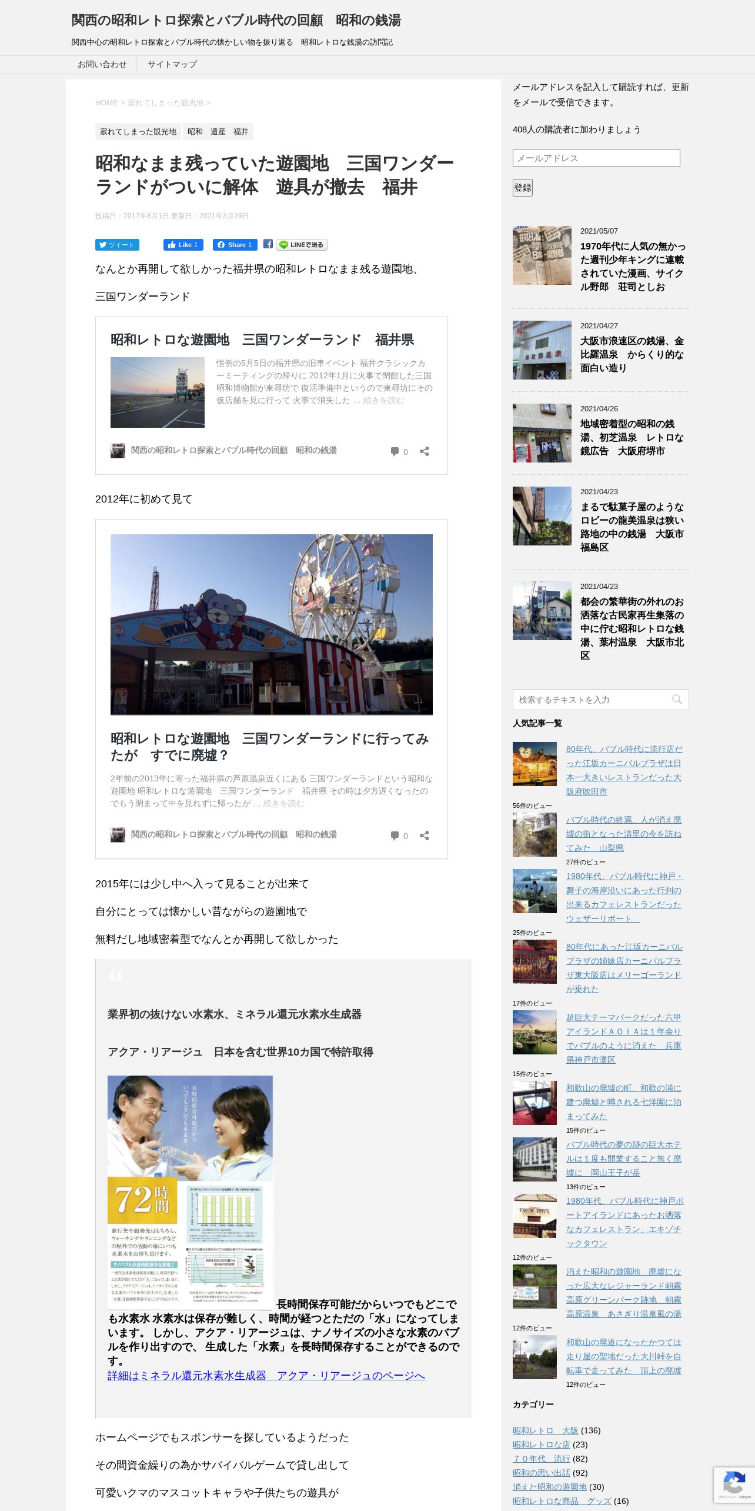Click the EXOTIC TOWN article thumbnail
Viewport: 755px width, 1511px height.
point(534,1216)
